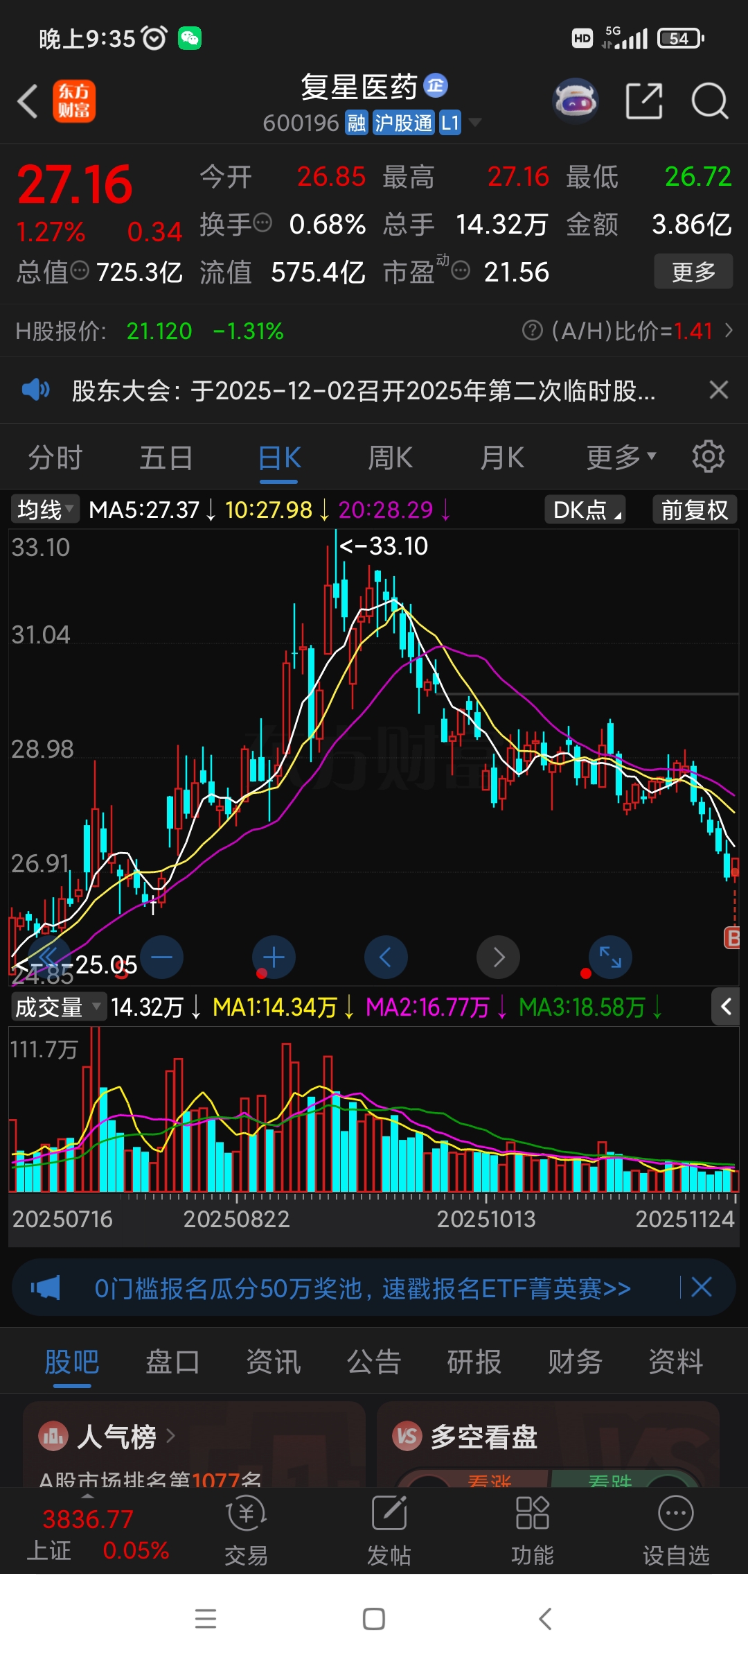
Task: Tap Android home button
Action: coord(374,1619)
